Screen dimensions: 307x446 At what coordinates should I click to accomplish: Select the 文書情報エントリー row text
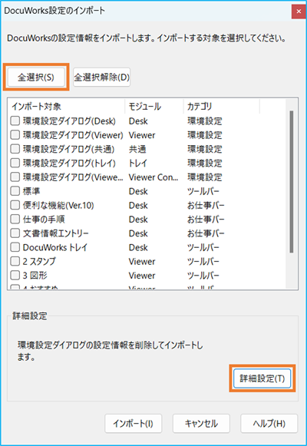pos(56,233)
